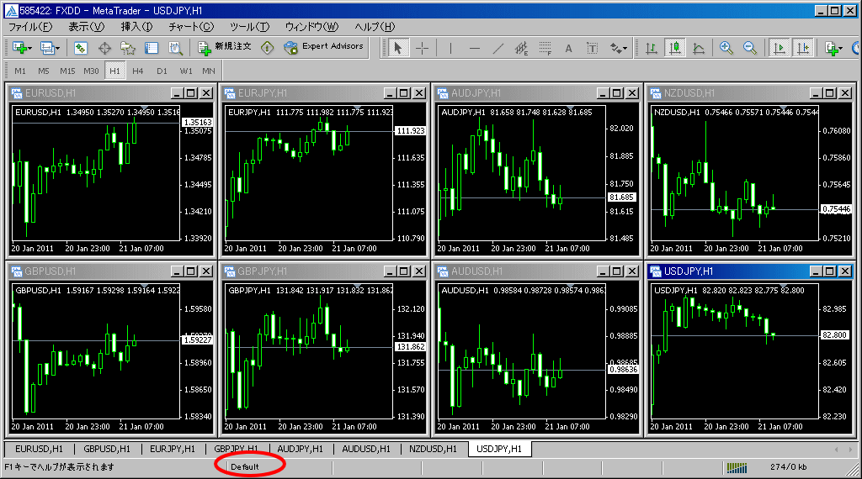Open the 表示(V) menu
The height and width of the screenshot is (479, 862).
87,26
